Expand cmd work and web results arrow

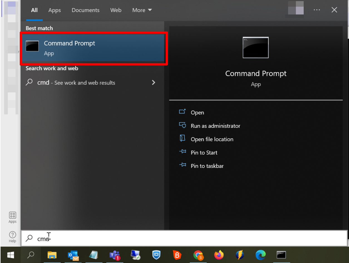tap(154, 83)
